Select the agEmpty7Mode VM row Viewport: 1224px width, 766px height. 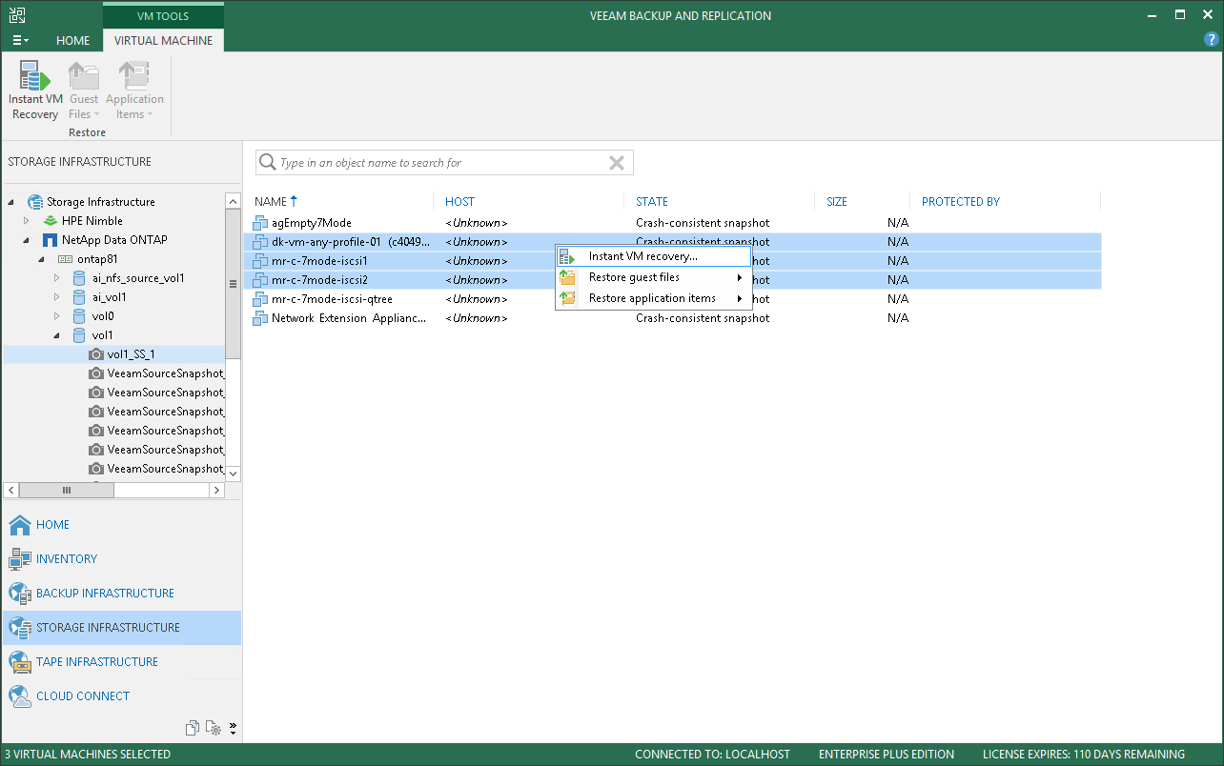(x=673, y=223)
